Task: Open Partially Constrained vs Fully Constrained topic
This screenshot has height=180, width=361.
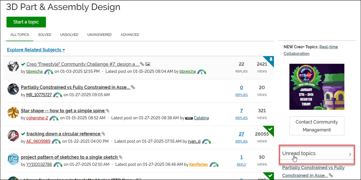Action: [x=75, y=87]
